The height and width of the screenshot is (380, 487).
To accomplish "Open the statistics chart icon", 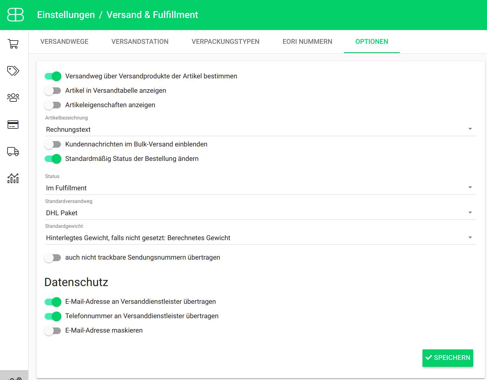I will tap(13, 178).
